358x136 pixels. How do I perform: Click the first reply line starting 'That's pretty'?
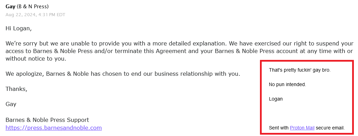[x=300, y=70]
